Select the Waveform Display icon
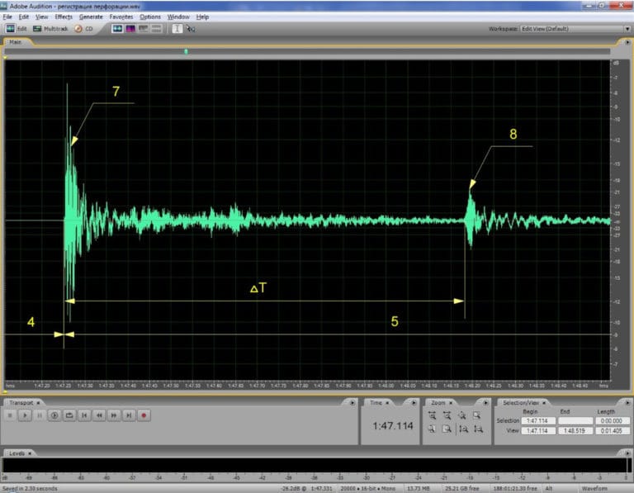 (x=117, y=29)
